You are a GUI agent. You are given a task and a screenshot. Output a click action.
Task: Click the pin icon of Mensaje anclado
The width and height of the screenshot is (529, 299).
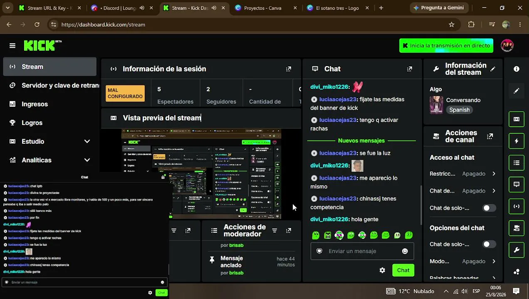(212, 260)
